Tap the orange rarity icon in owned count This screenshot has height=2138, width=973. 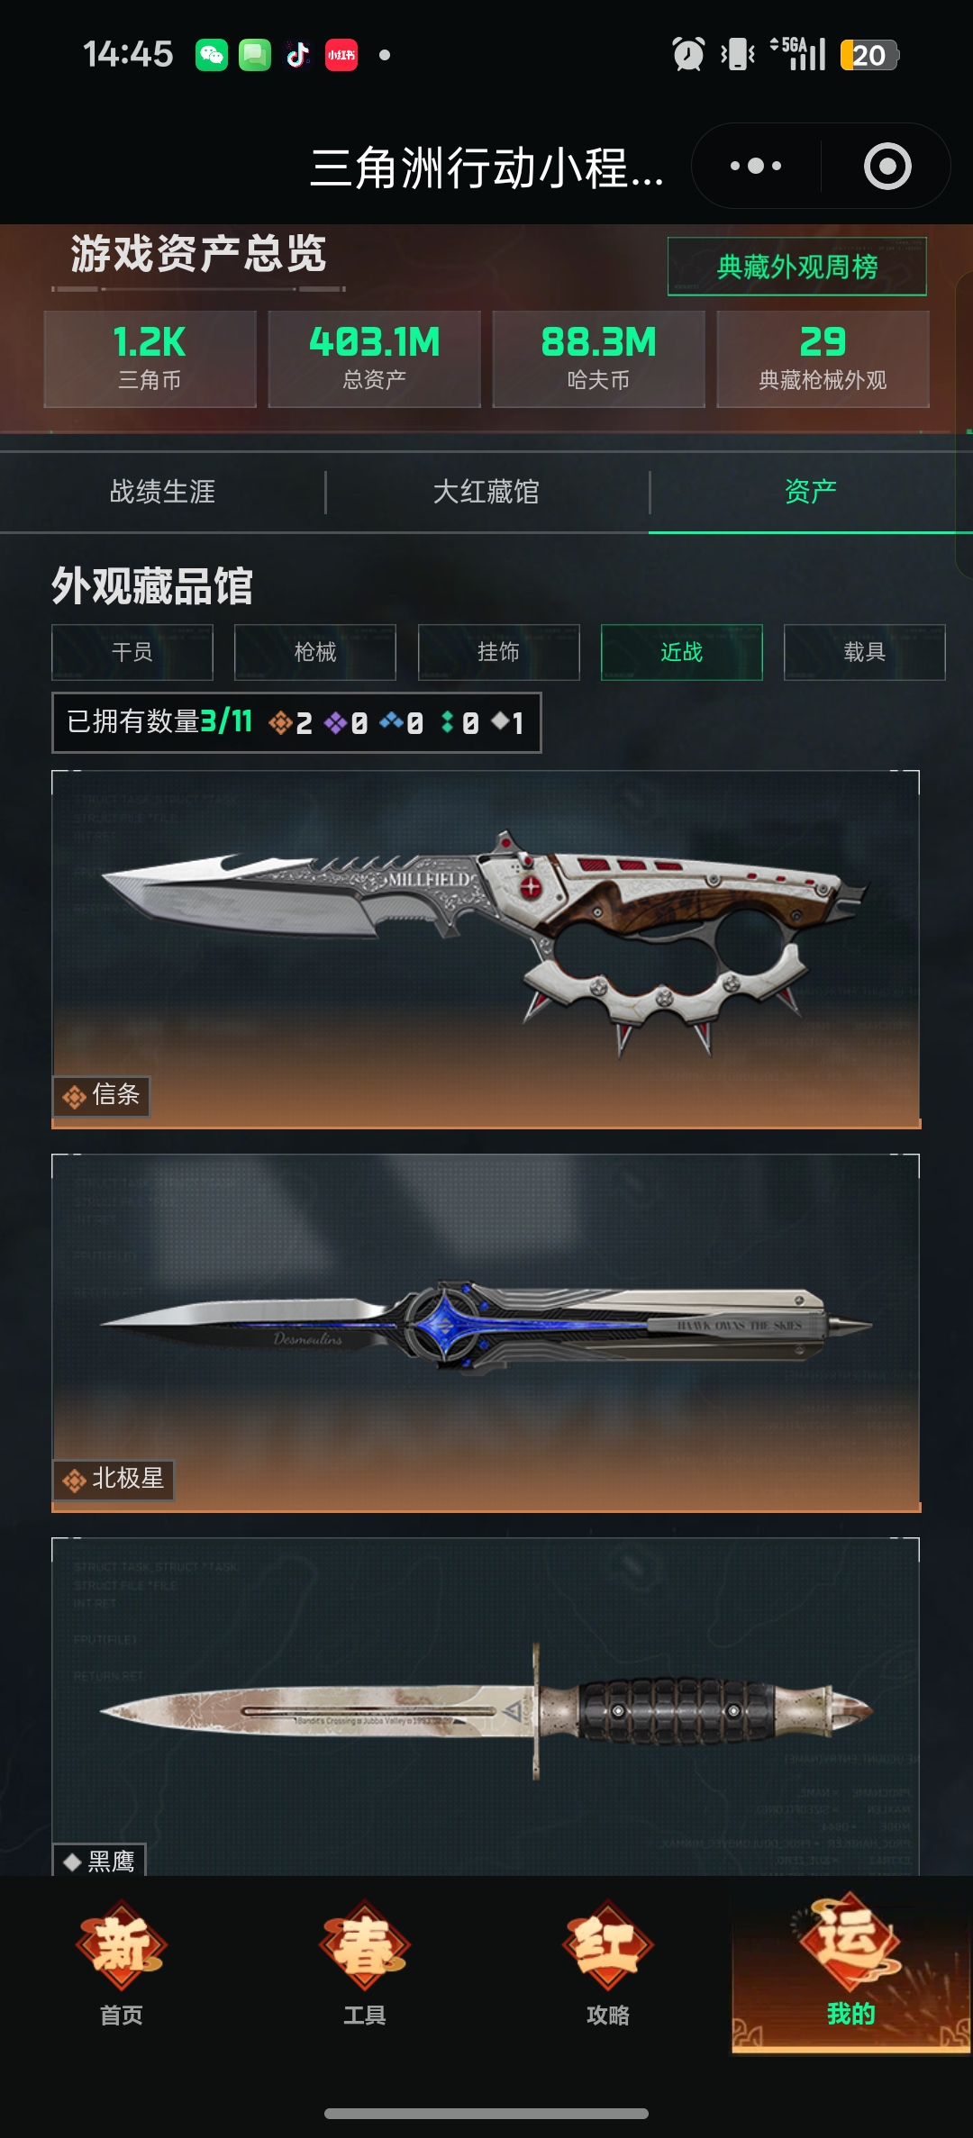[280, 722]
